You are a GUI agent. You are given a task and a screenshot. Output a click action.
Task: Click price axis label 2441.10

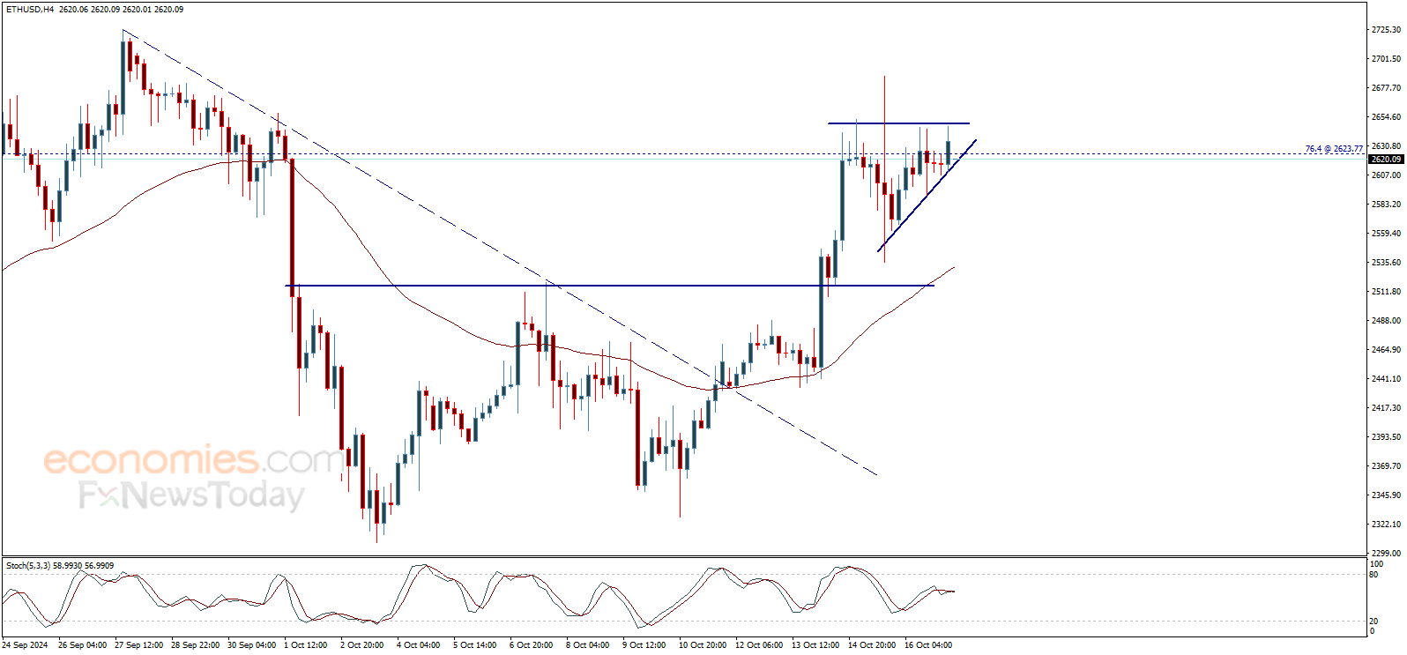1386,379
